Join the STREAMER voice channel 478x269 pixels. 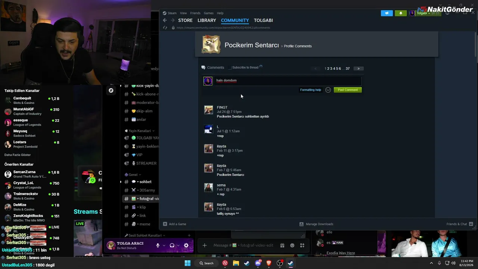(x=140, y=163)
